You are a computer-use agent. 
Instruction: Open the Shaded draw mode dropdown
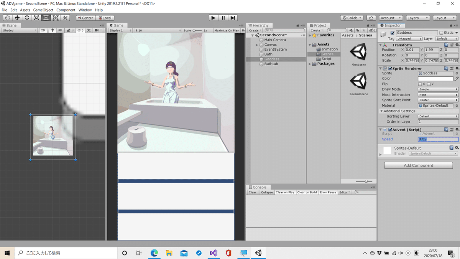tap(19, 30)
